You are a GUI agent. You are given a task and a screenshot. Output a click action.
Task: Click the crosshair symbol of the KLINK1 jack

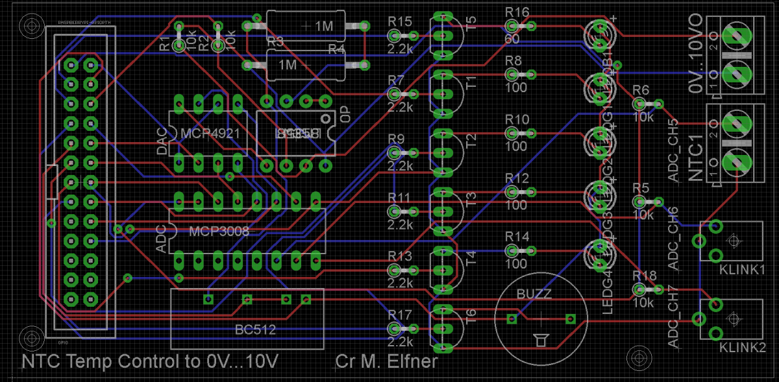tap(734, 241)
